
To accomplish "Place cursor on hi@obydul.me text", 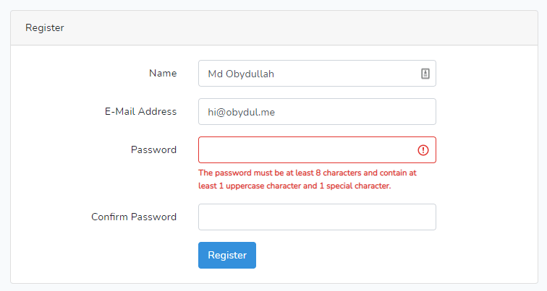I will (x=242, y=112).
